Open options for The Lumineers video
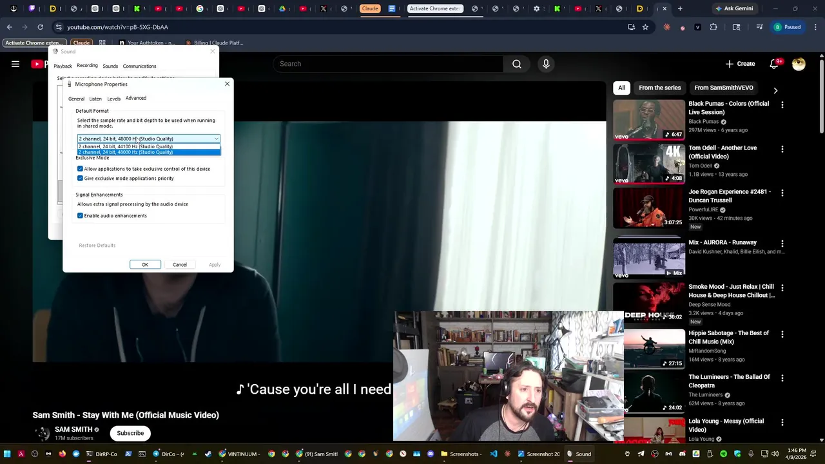Screen dimensions: 825x464 782,378
